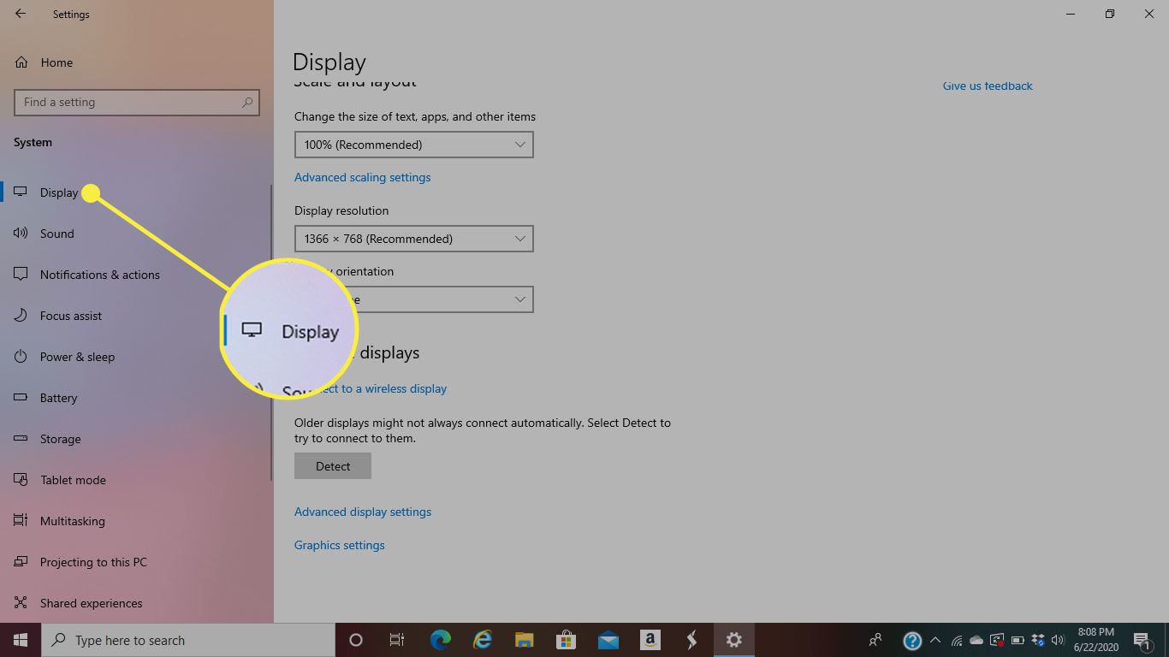Open Projecting to this PC
The width and height of the screenshot is (1169, 657).
click(93, 562)
